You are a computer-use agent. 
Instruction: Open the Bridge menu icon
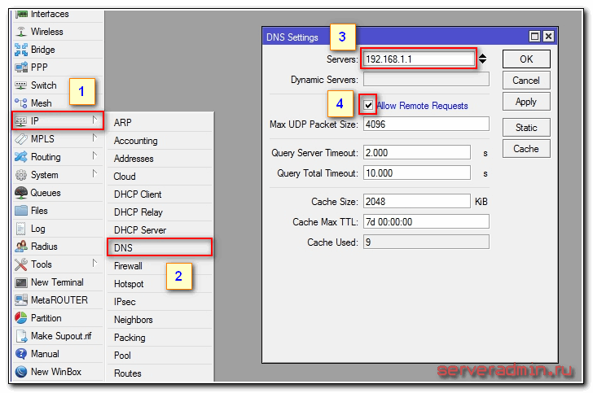21,50
